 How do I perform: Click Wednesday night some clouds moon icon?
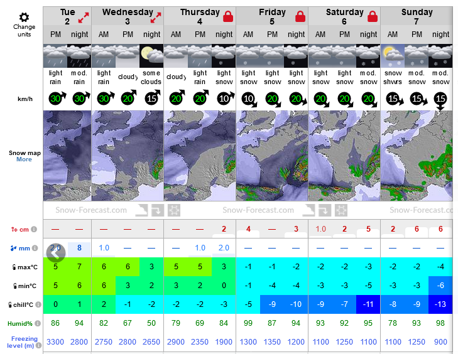pyautogui.click(x=151, y=56)
